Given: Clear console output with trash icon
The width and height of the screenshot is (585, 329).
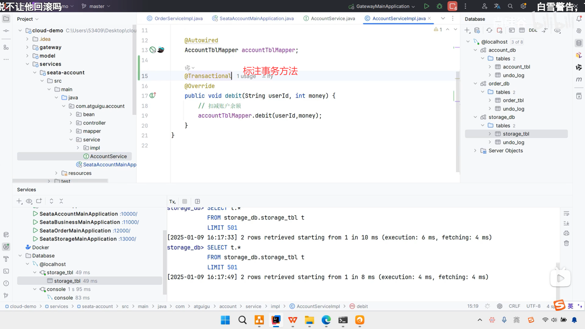Looking at the screenshot, I should (x=566, y=243).
